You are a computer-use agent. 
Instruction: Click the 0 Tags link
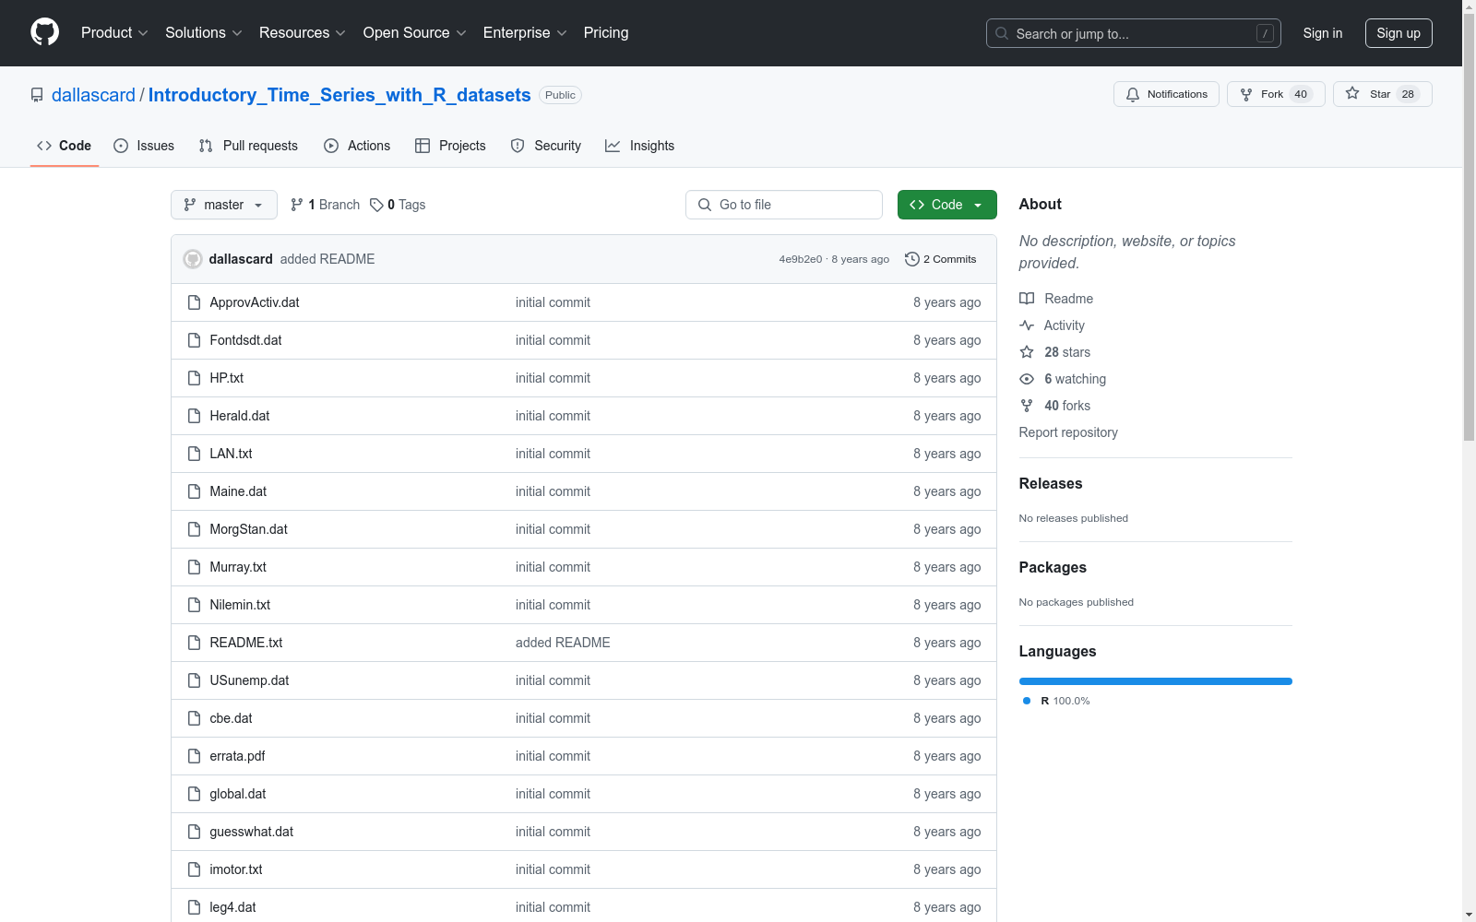coord(398,205)
